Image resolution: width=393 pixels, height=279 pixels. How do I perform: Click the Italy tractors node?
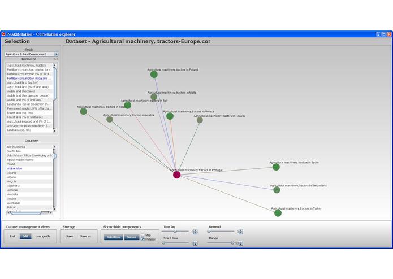coord(128,105)
